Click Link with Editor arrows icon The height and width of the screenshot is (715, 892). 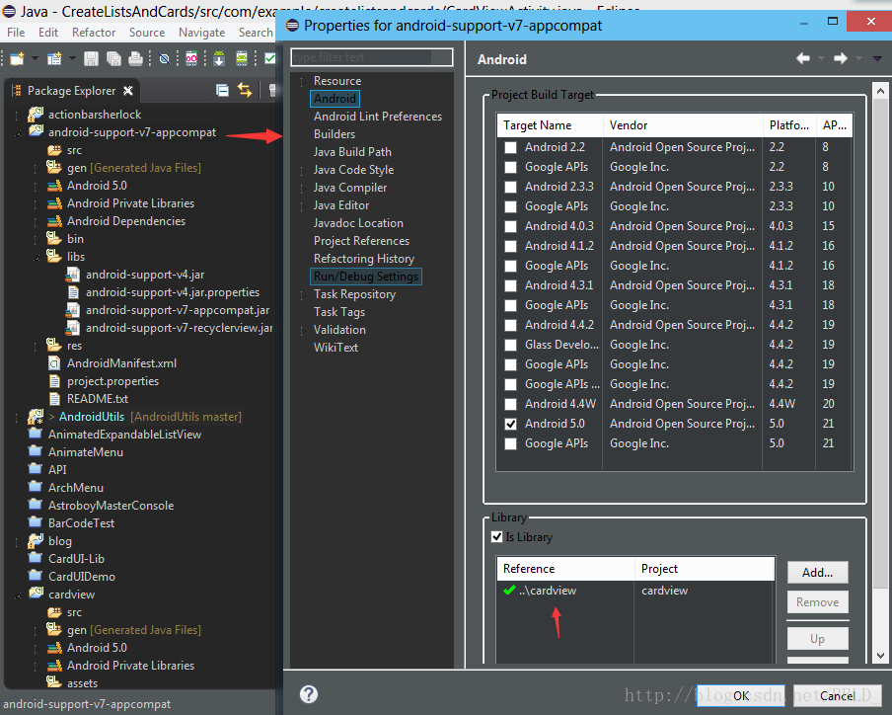[245, 90]
